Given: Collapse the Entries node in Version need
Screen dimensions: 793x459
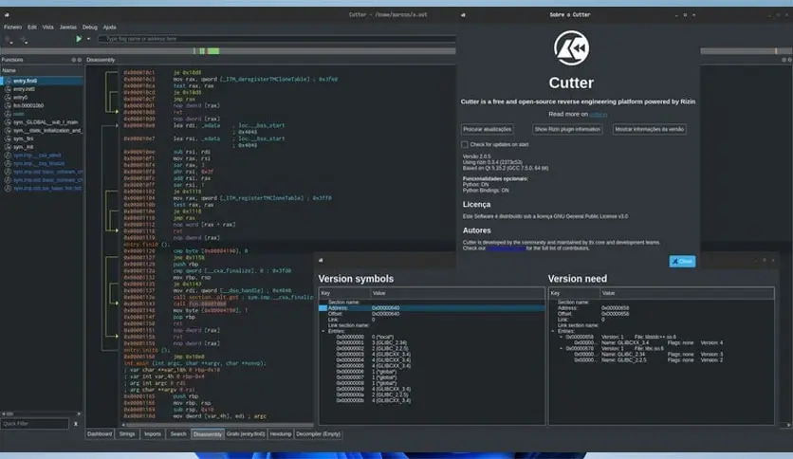Looking at the screenshot, I should (x=553, y=331).
